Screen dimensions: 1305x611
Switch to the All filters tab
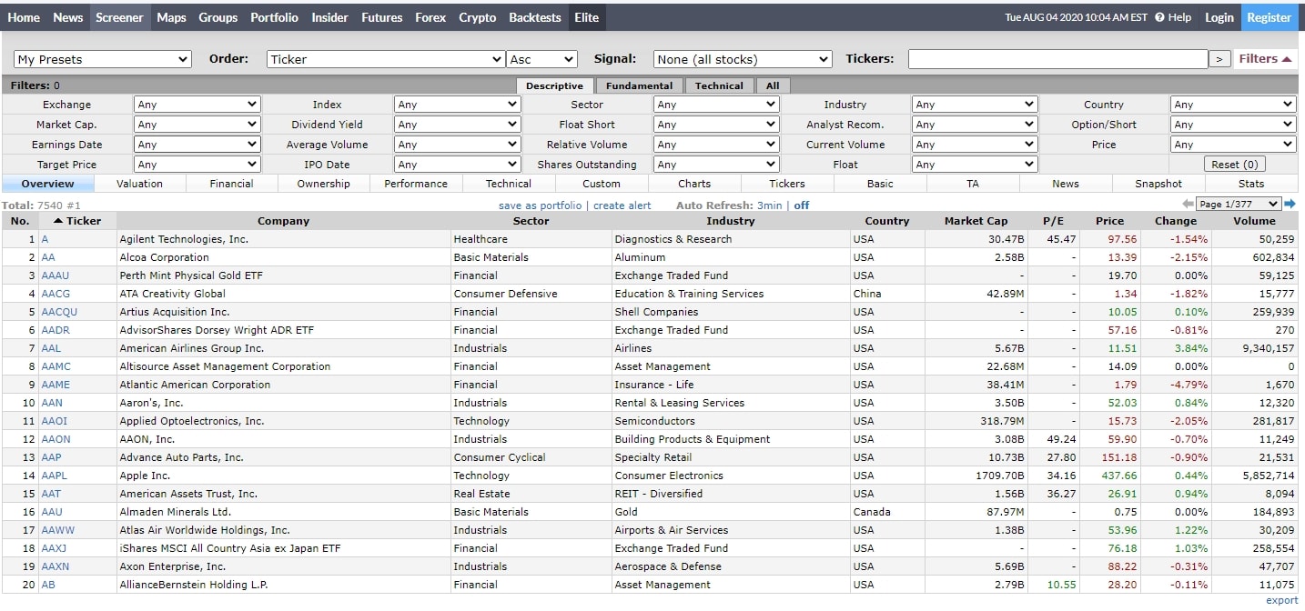tap(773, 85)
